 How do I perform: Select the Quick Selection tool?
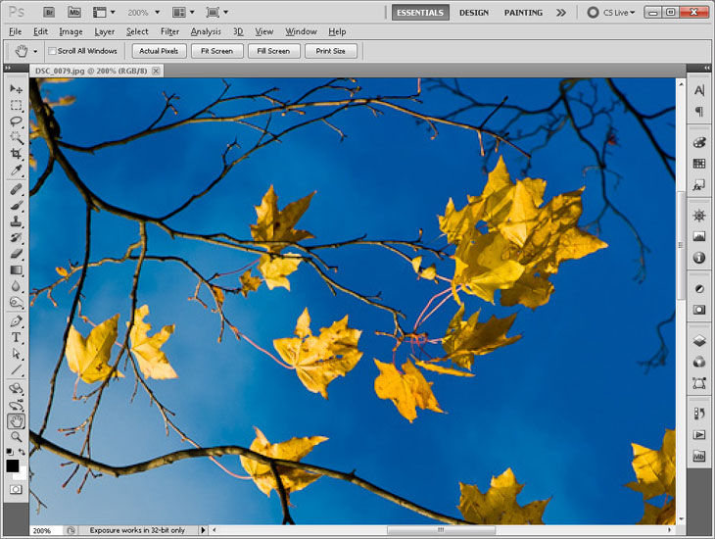point(16,137)
